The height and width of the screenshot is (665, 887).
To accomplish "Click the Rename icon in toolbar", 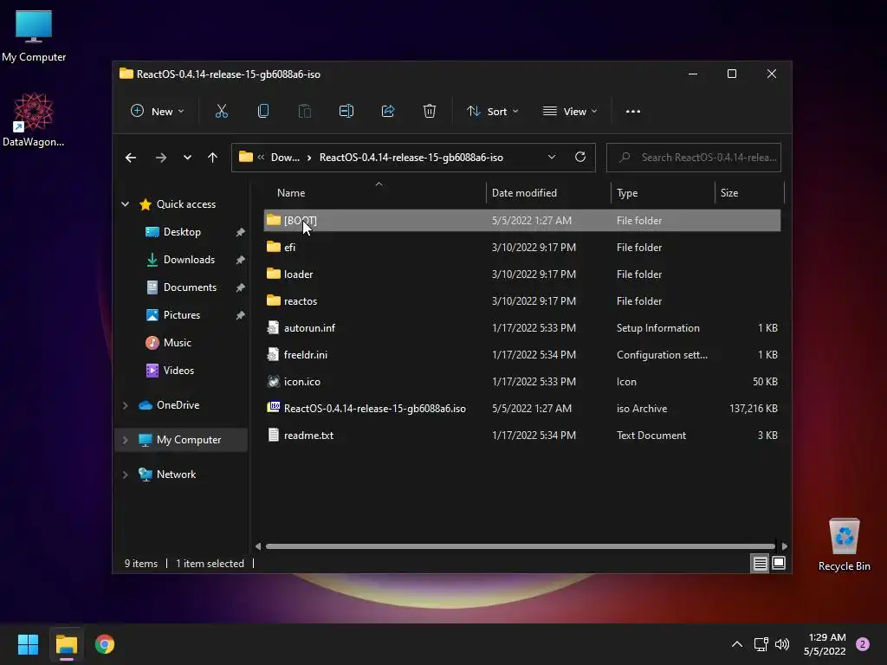I will pyautogui.click(x=346, y=112).
